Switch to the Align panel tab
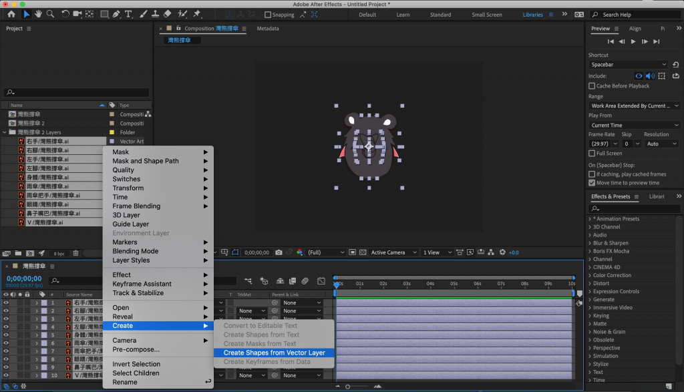This screenshot has width=684, height=392. click(x=635, y=29)
